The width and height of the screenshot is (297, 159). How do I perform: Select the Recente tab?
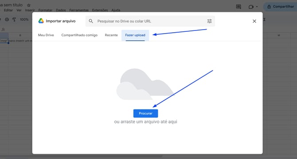(111, 35)
